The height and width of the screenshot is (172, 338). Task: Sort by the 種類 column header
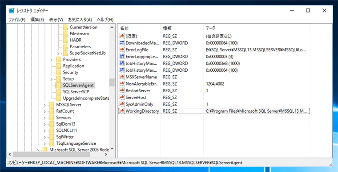[182, 28]
